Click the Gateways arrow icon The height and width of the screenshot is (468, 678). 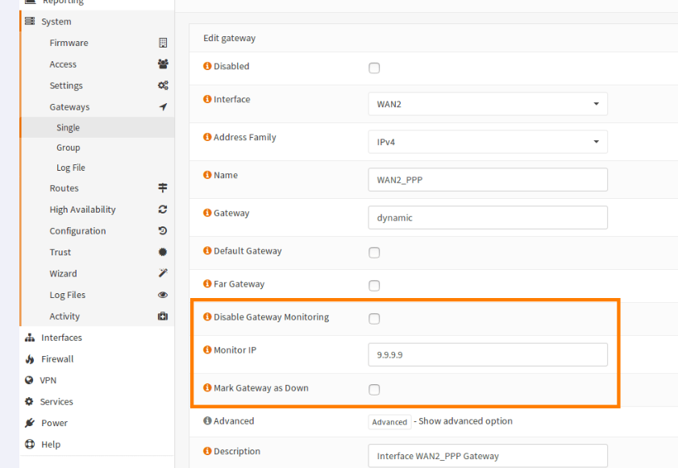point(163,107)
